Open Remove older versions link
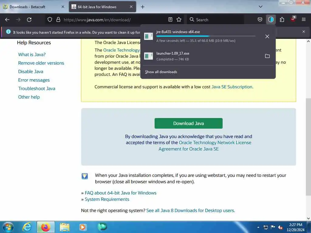 click(x=41, y=63)
